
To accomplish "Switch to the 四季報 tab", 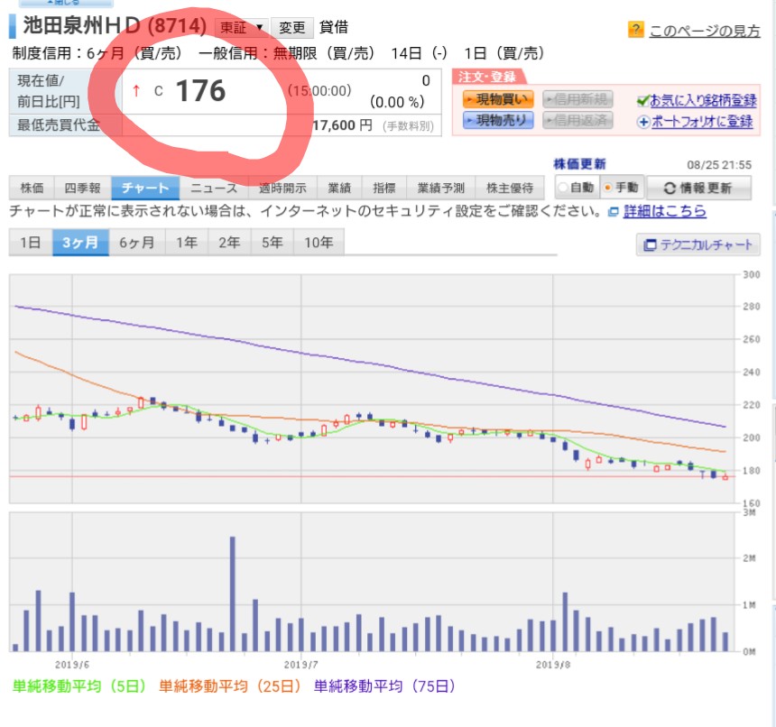I will click(x=83, y=188).
